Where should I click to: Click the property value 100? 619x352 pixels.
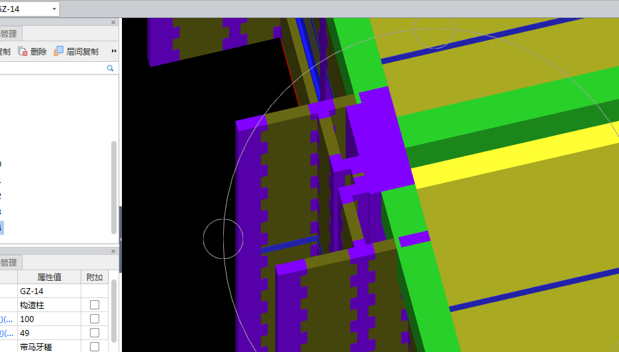point(49,319)
